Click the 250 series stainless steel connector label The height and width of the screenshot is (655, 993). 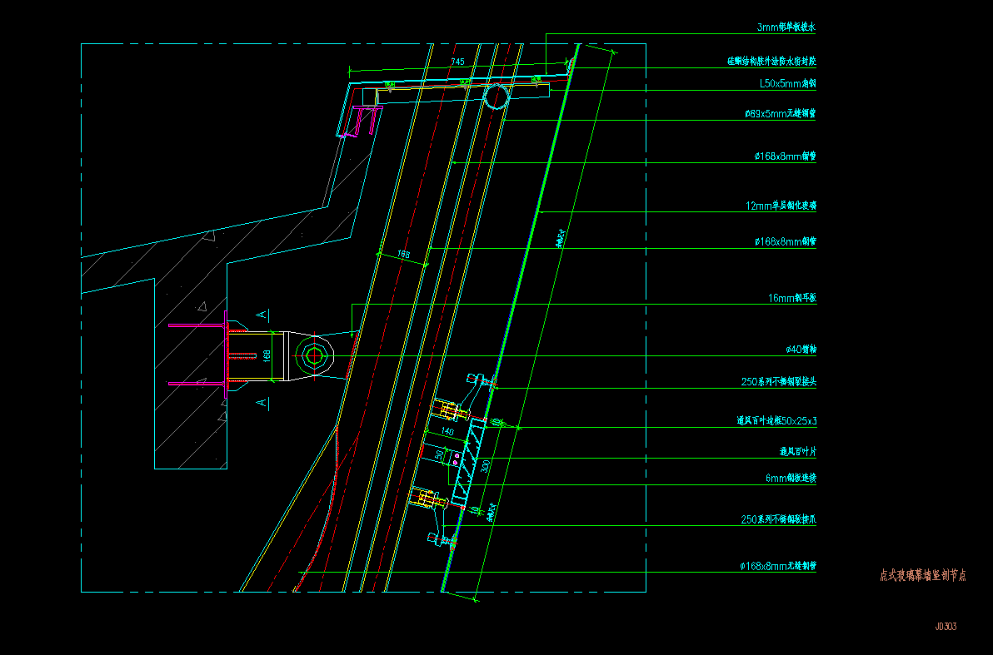(778, 382)
